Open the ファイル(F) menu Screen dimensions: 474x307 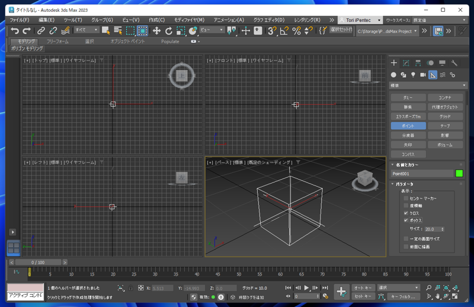tap(20, 20)
